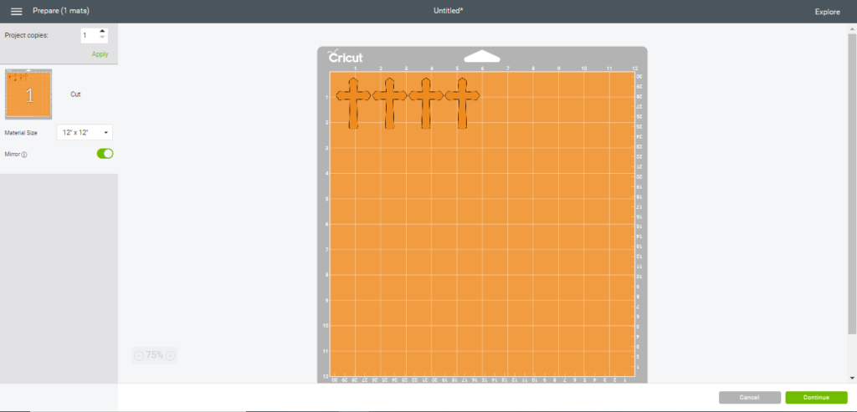Click the Cricut logo on the mat
Screen dimensions: 857x412
click(346, 58)
